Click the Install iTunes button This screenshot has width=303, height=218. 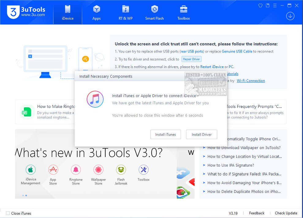pos(165,134)
